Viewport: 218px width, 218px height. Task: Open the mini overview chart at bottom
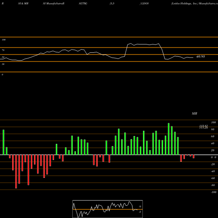(108, 209)
